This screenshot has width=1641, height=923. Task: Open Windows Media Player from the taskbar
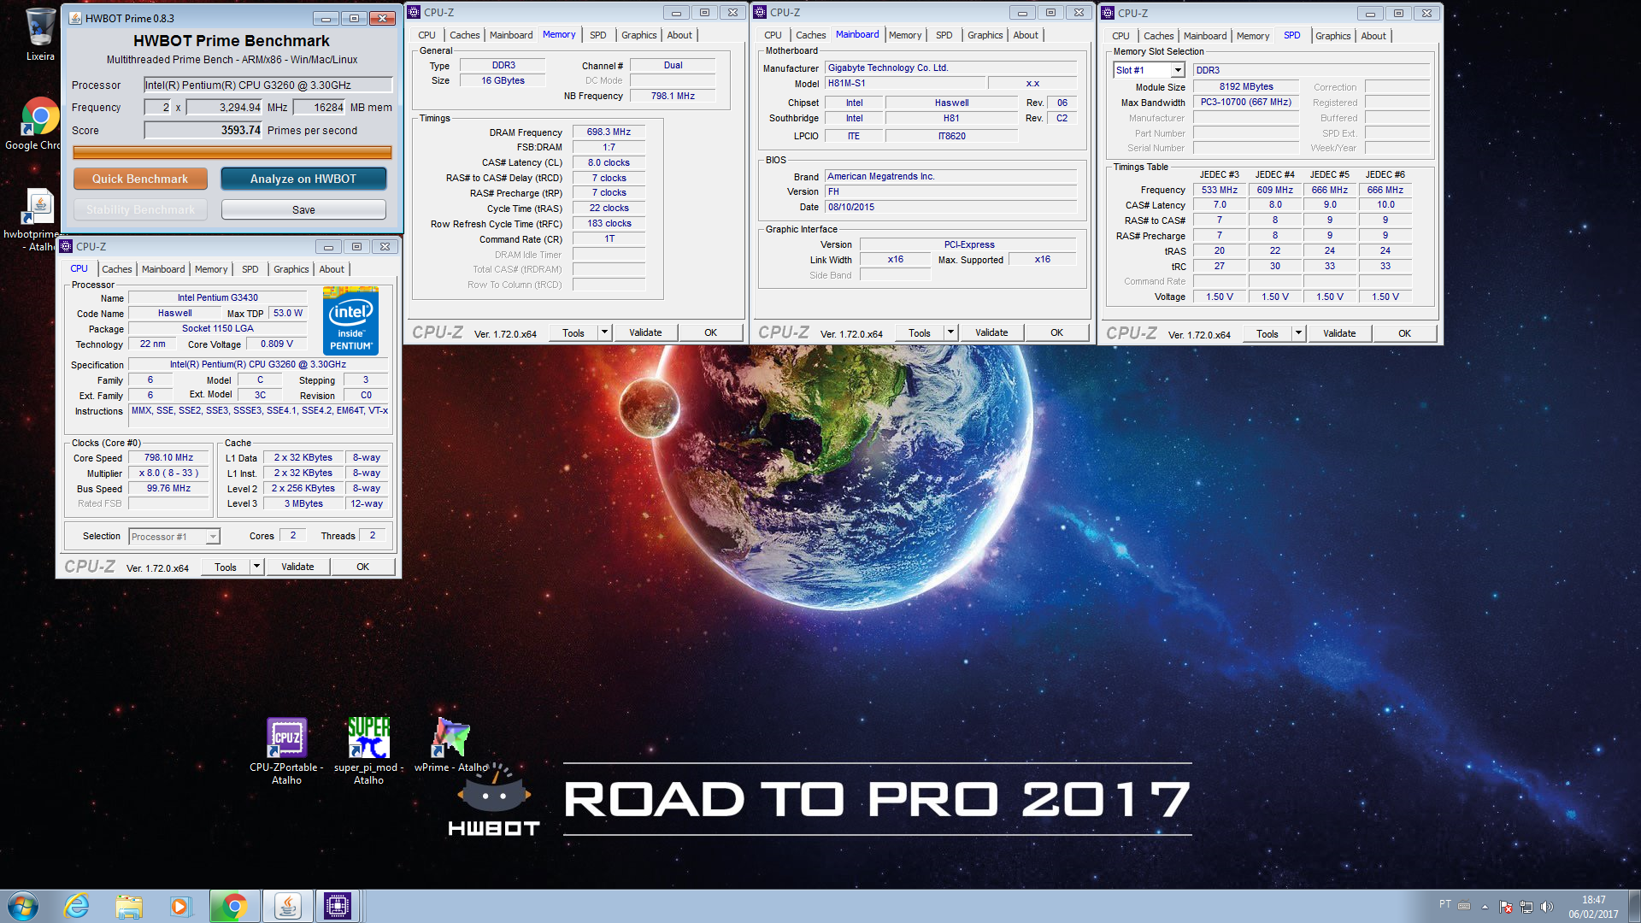(x=179, y=906)
